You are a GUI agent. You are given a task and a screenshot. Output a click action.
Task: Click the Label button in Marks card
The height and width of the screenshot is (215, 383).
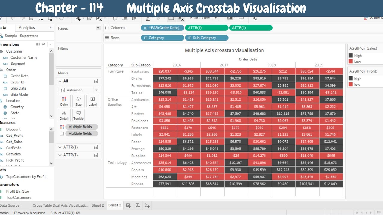pos(93,101)
